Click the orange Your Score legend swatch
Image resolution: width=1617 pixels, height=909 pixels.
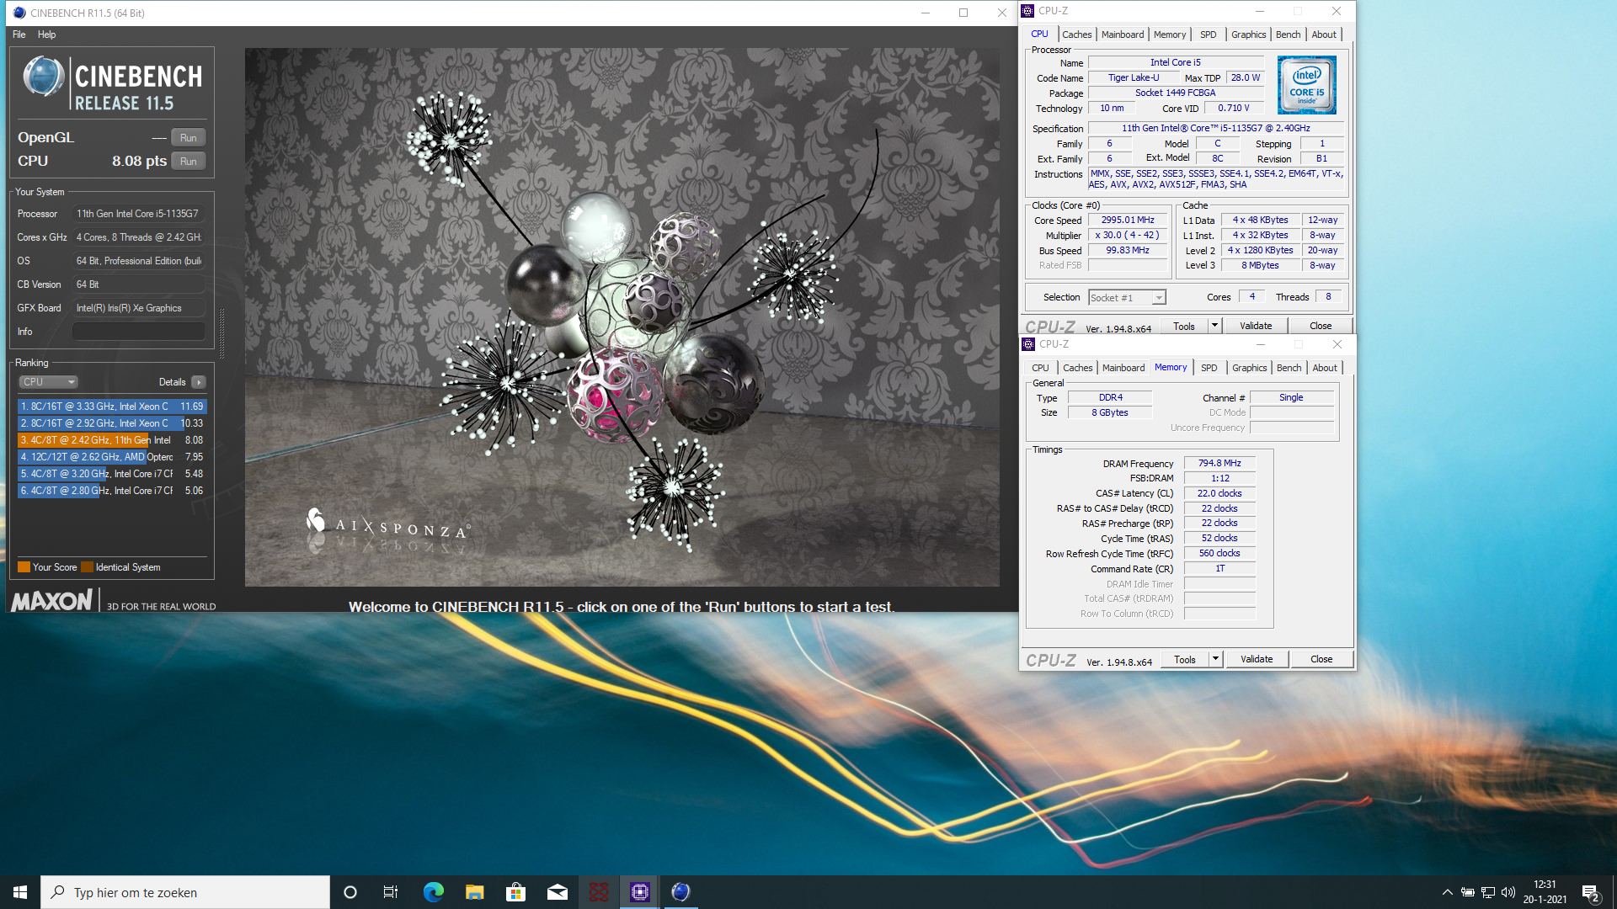point(24,567)
